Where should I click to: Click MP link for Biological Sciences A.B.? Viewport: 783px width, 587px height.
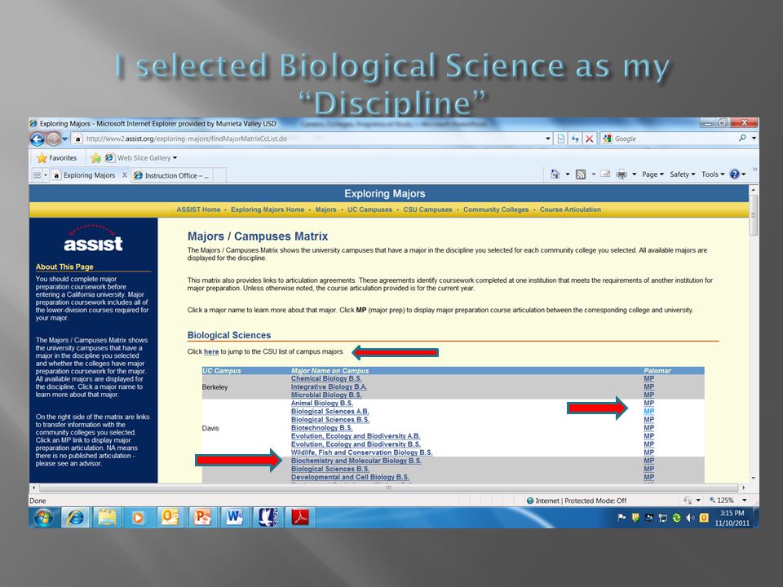[648, 411]
